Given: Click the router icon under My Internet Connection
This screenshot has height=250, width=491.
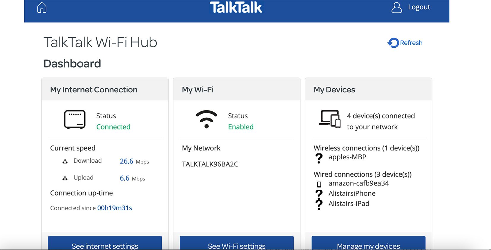Looking at the screenshot, I should pyautogui.click(x=75, y=119).
